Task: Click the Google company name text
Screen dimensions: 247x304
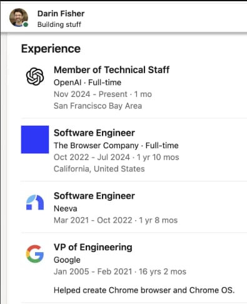Action: click(x=67, y=260)
